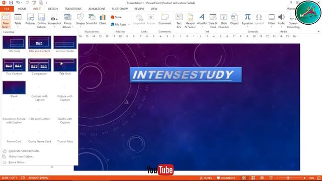Toggle the NOTES pane
The width and height of the screenshot is (322, 181).
pyautogui.click(x=206, y=178)
